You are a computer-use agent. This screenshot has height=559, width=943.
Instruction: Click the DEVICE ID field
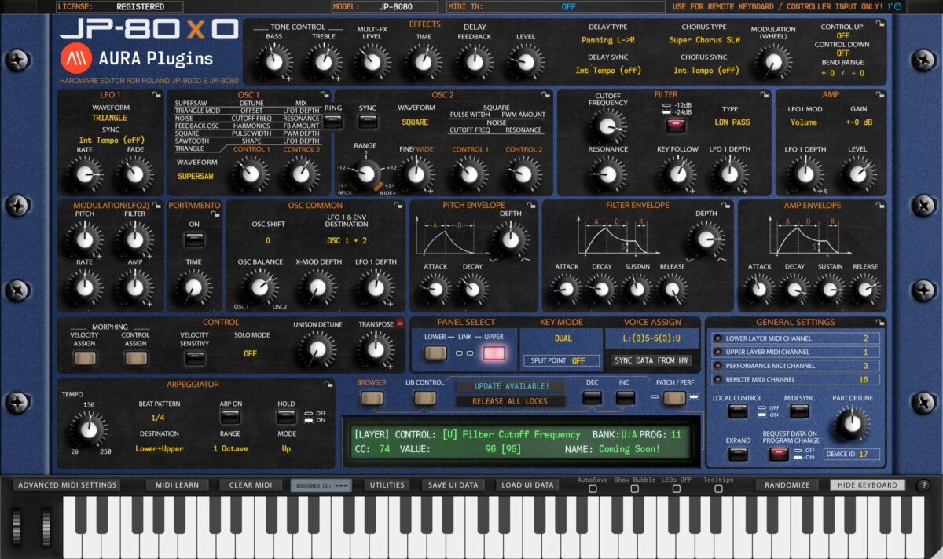point(852,455)
